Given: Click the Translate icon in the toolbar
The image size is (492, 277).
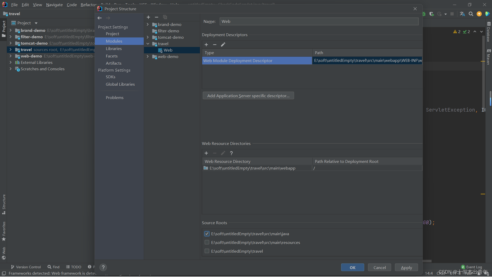Looking at the screenshot, I should (x=462, y=14).
